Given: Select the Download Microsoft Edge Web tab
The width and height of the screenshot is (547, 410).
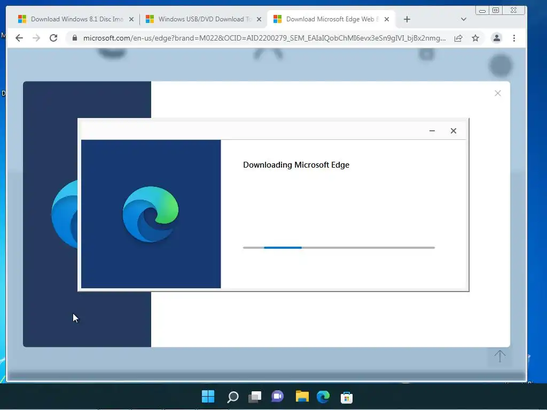Looking at the screenshot, I should click(331, 19).
